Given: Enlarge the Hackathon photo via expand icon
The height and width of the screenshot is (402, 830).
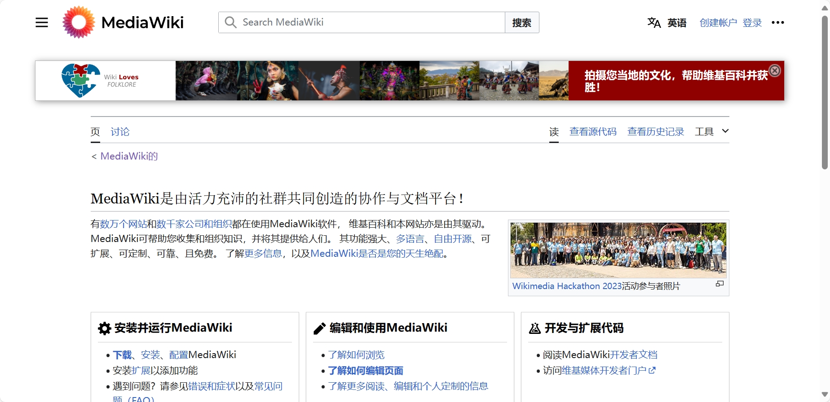Looking at the screenshot, I should point(720,284).
